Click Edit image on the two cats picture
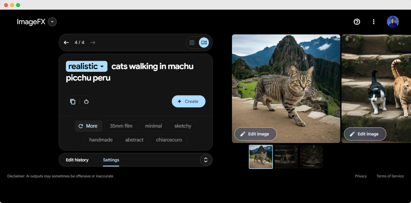This screenshot has height=203, width=411. 365,134
